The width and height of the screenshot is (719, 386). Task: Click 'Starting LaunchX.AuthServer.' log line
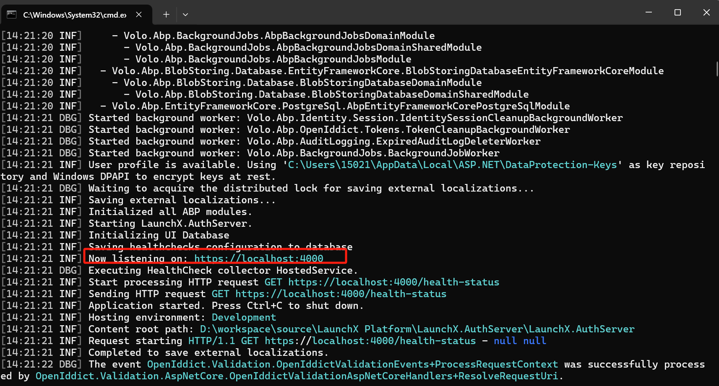[x=170, y=223]
